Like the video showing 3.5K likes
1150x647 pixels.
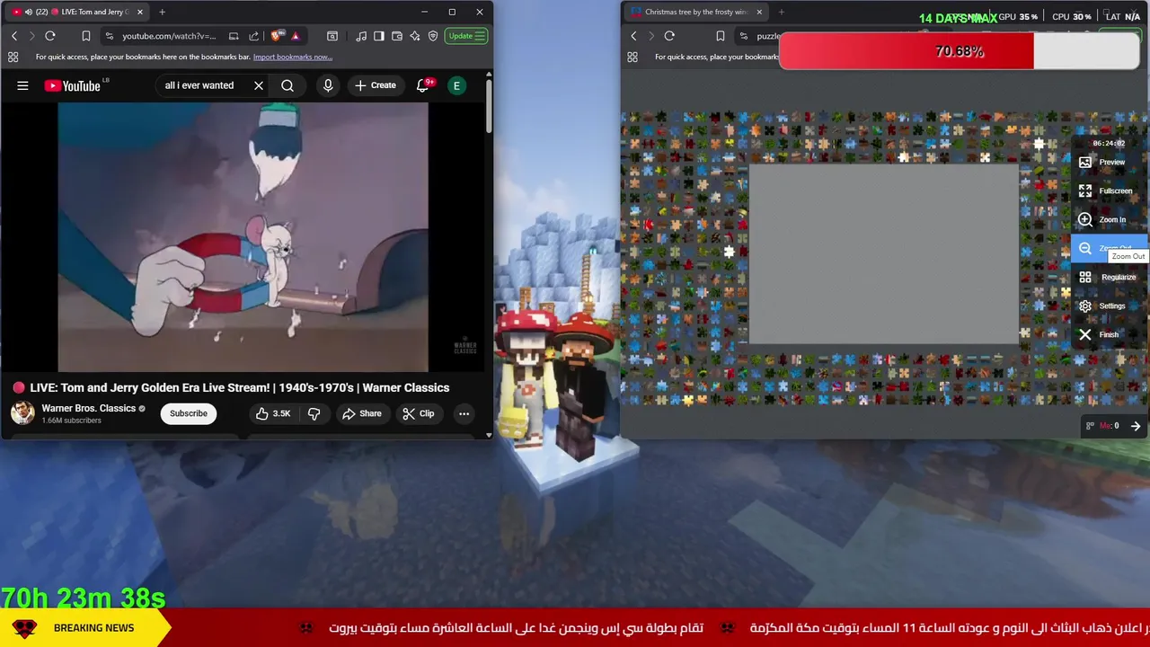273,413
